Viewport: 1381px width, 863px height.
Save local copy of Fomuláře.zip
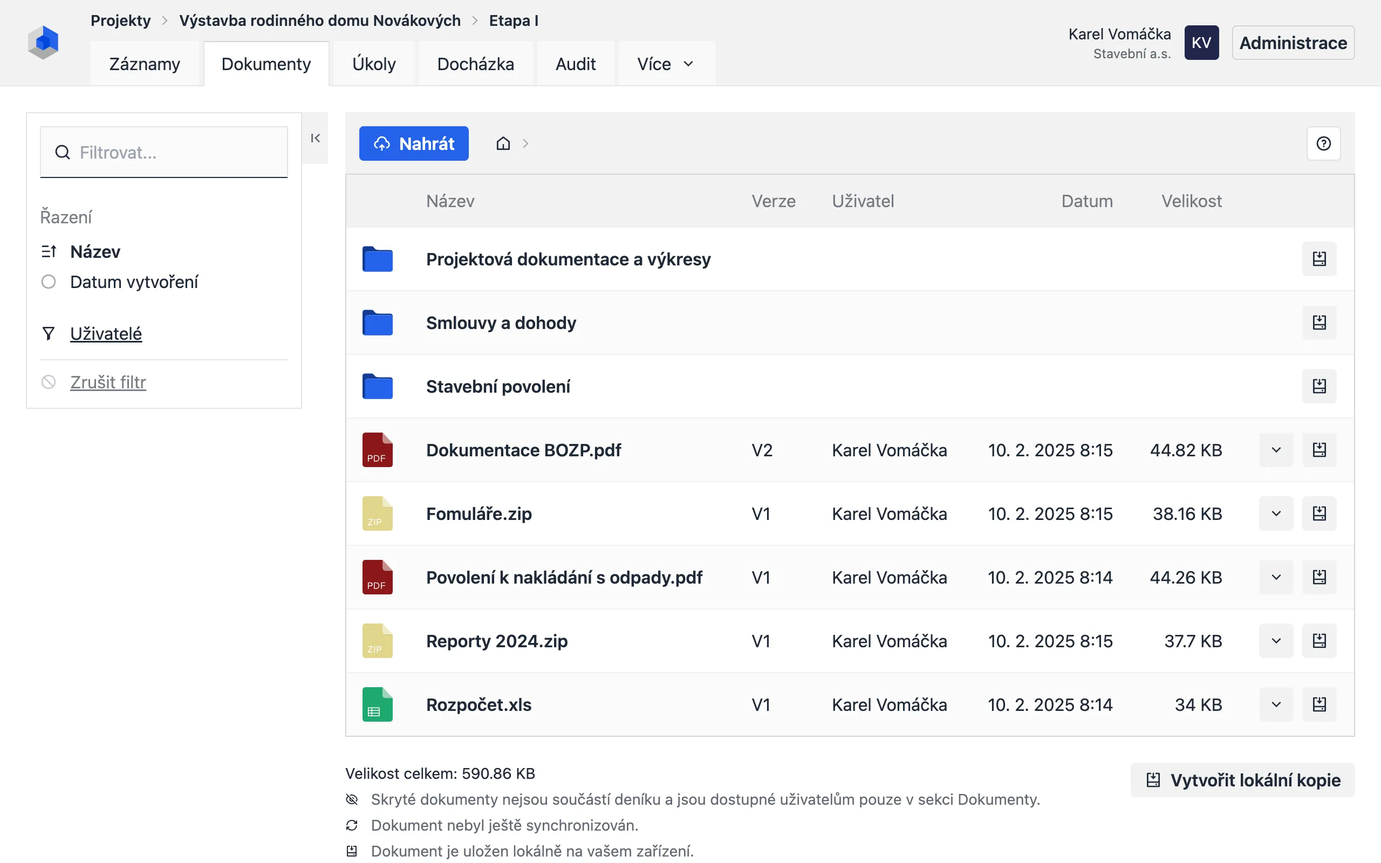[x=1319, y=513]
